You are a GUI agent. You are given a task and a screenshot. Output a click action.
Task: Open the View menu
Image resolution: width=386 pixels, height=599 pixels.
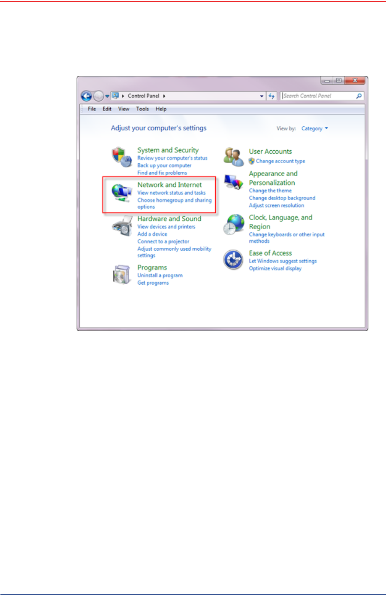tap(124, 109)
